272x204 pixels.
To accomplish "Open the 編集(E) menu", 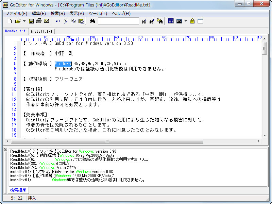I will point(39,14).
